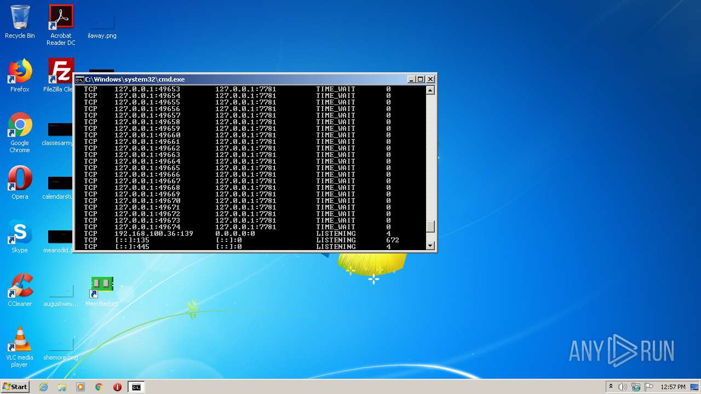Click the taskbar clock 12:57 PM
The width and height of the screenshot is (701, 394).
click(673, 387)
